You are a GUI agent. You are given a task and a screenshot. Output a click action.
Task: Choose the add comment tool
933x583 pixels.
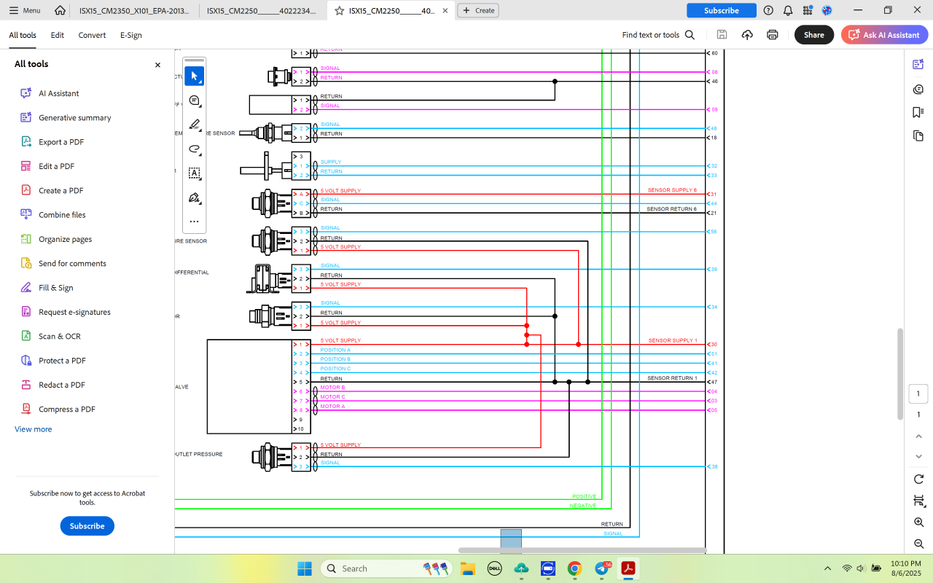tap(194, 101)
